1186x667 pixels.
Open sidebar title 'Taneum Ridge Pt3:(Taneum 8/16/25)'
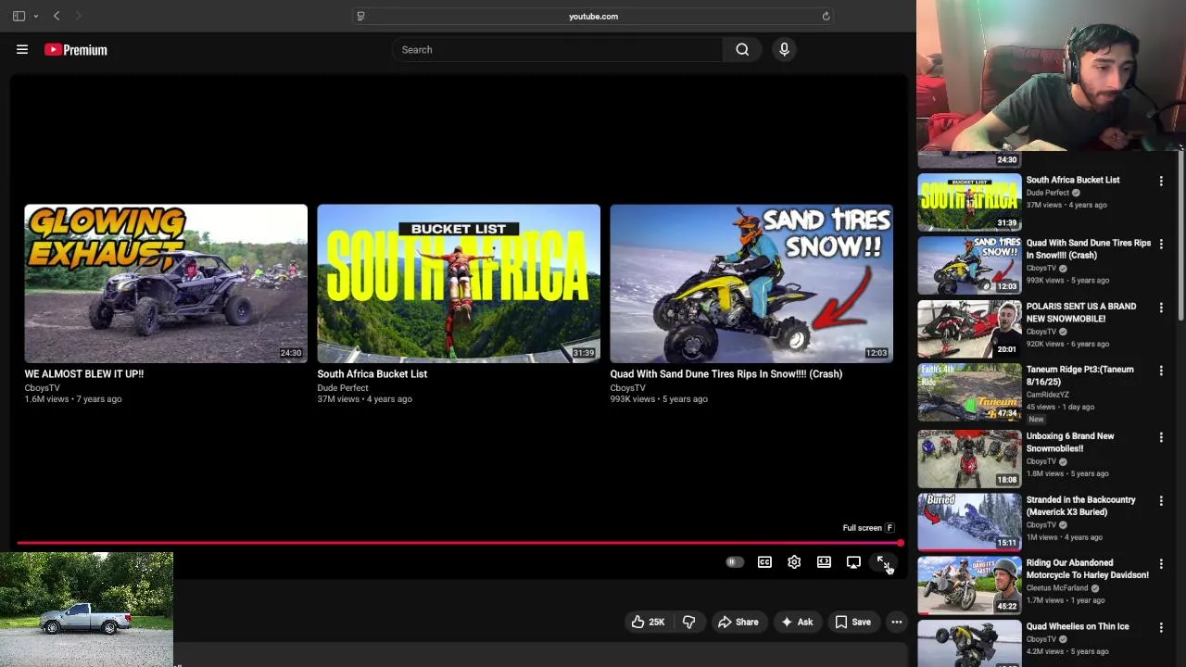coord(1079,375)
